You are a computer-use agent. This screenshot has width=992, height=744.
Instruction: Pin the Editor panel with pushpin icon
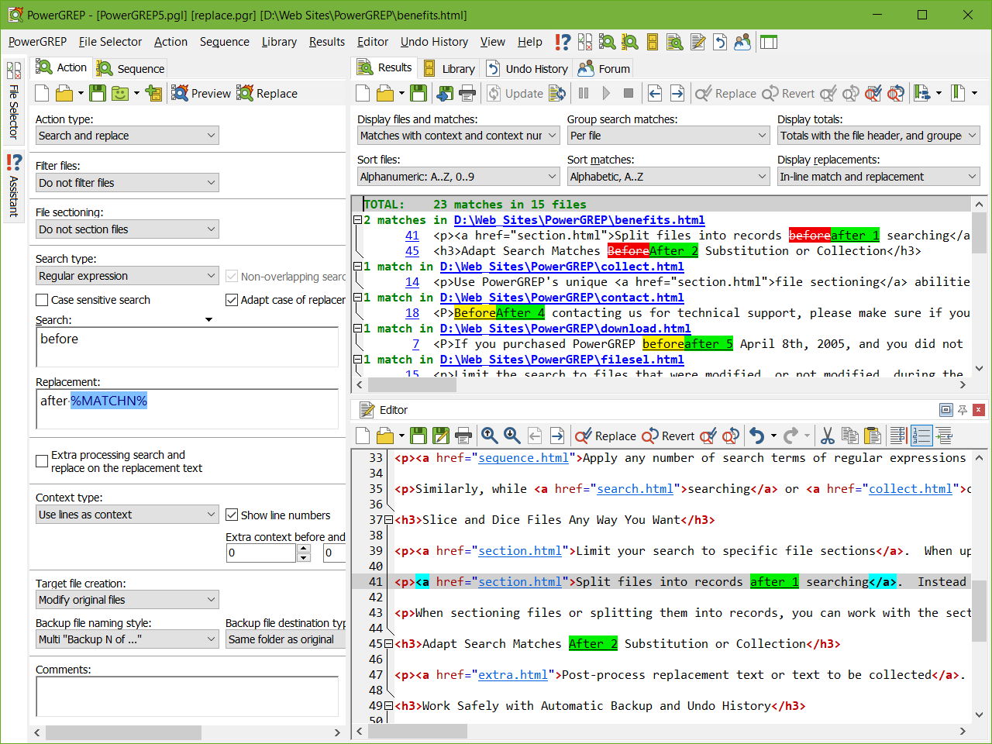(x=963, y=410)
